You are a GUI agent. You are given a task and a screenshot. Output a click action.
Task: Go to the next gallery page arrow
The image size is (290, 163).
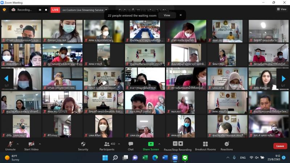coord(283,79)
